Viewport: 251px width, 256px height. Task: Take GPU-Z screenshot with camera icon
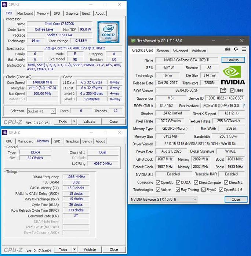pos(228,49)
